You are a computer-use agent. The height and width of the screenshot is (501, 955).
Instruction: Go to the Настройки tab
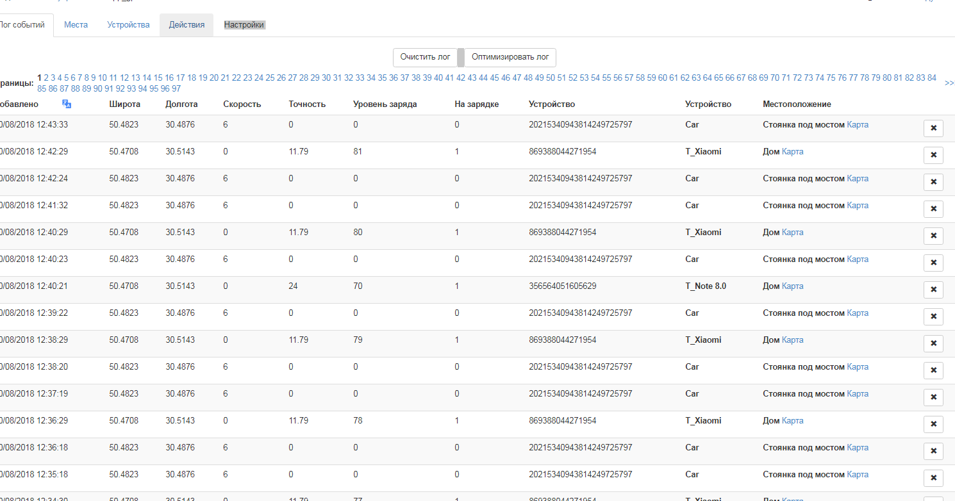click(x=244, y=25)
